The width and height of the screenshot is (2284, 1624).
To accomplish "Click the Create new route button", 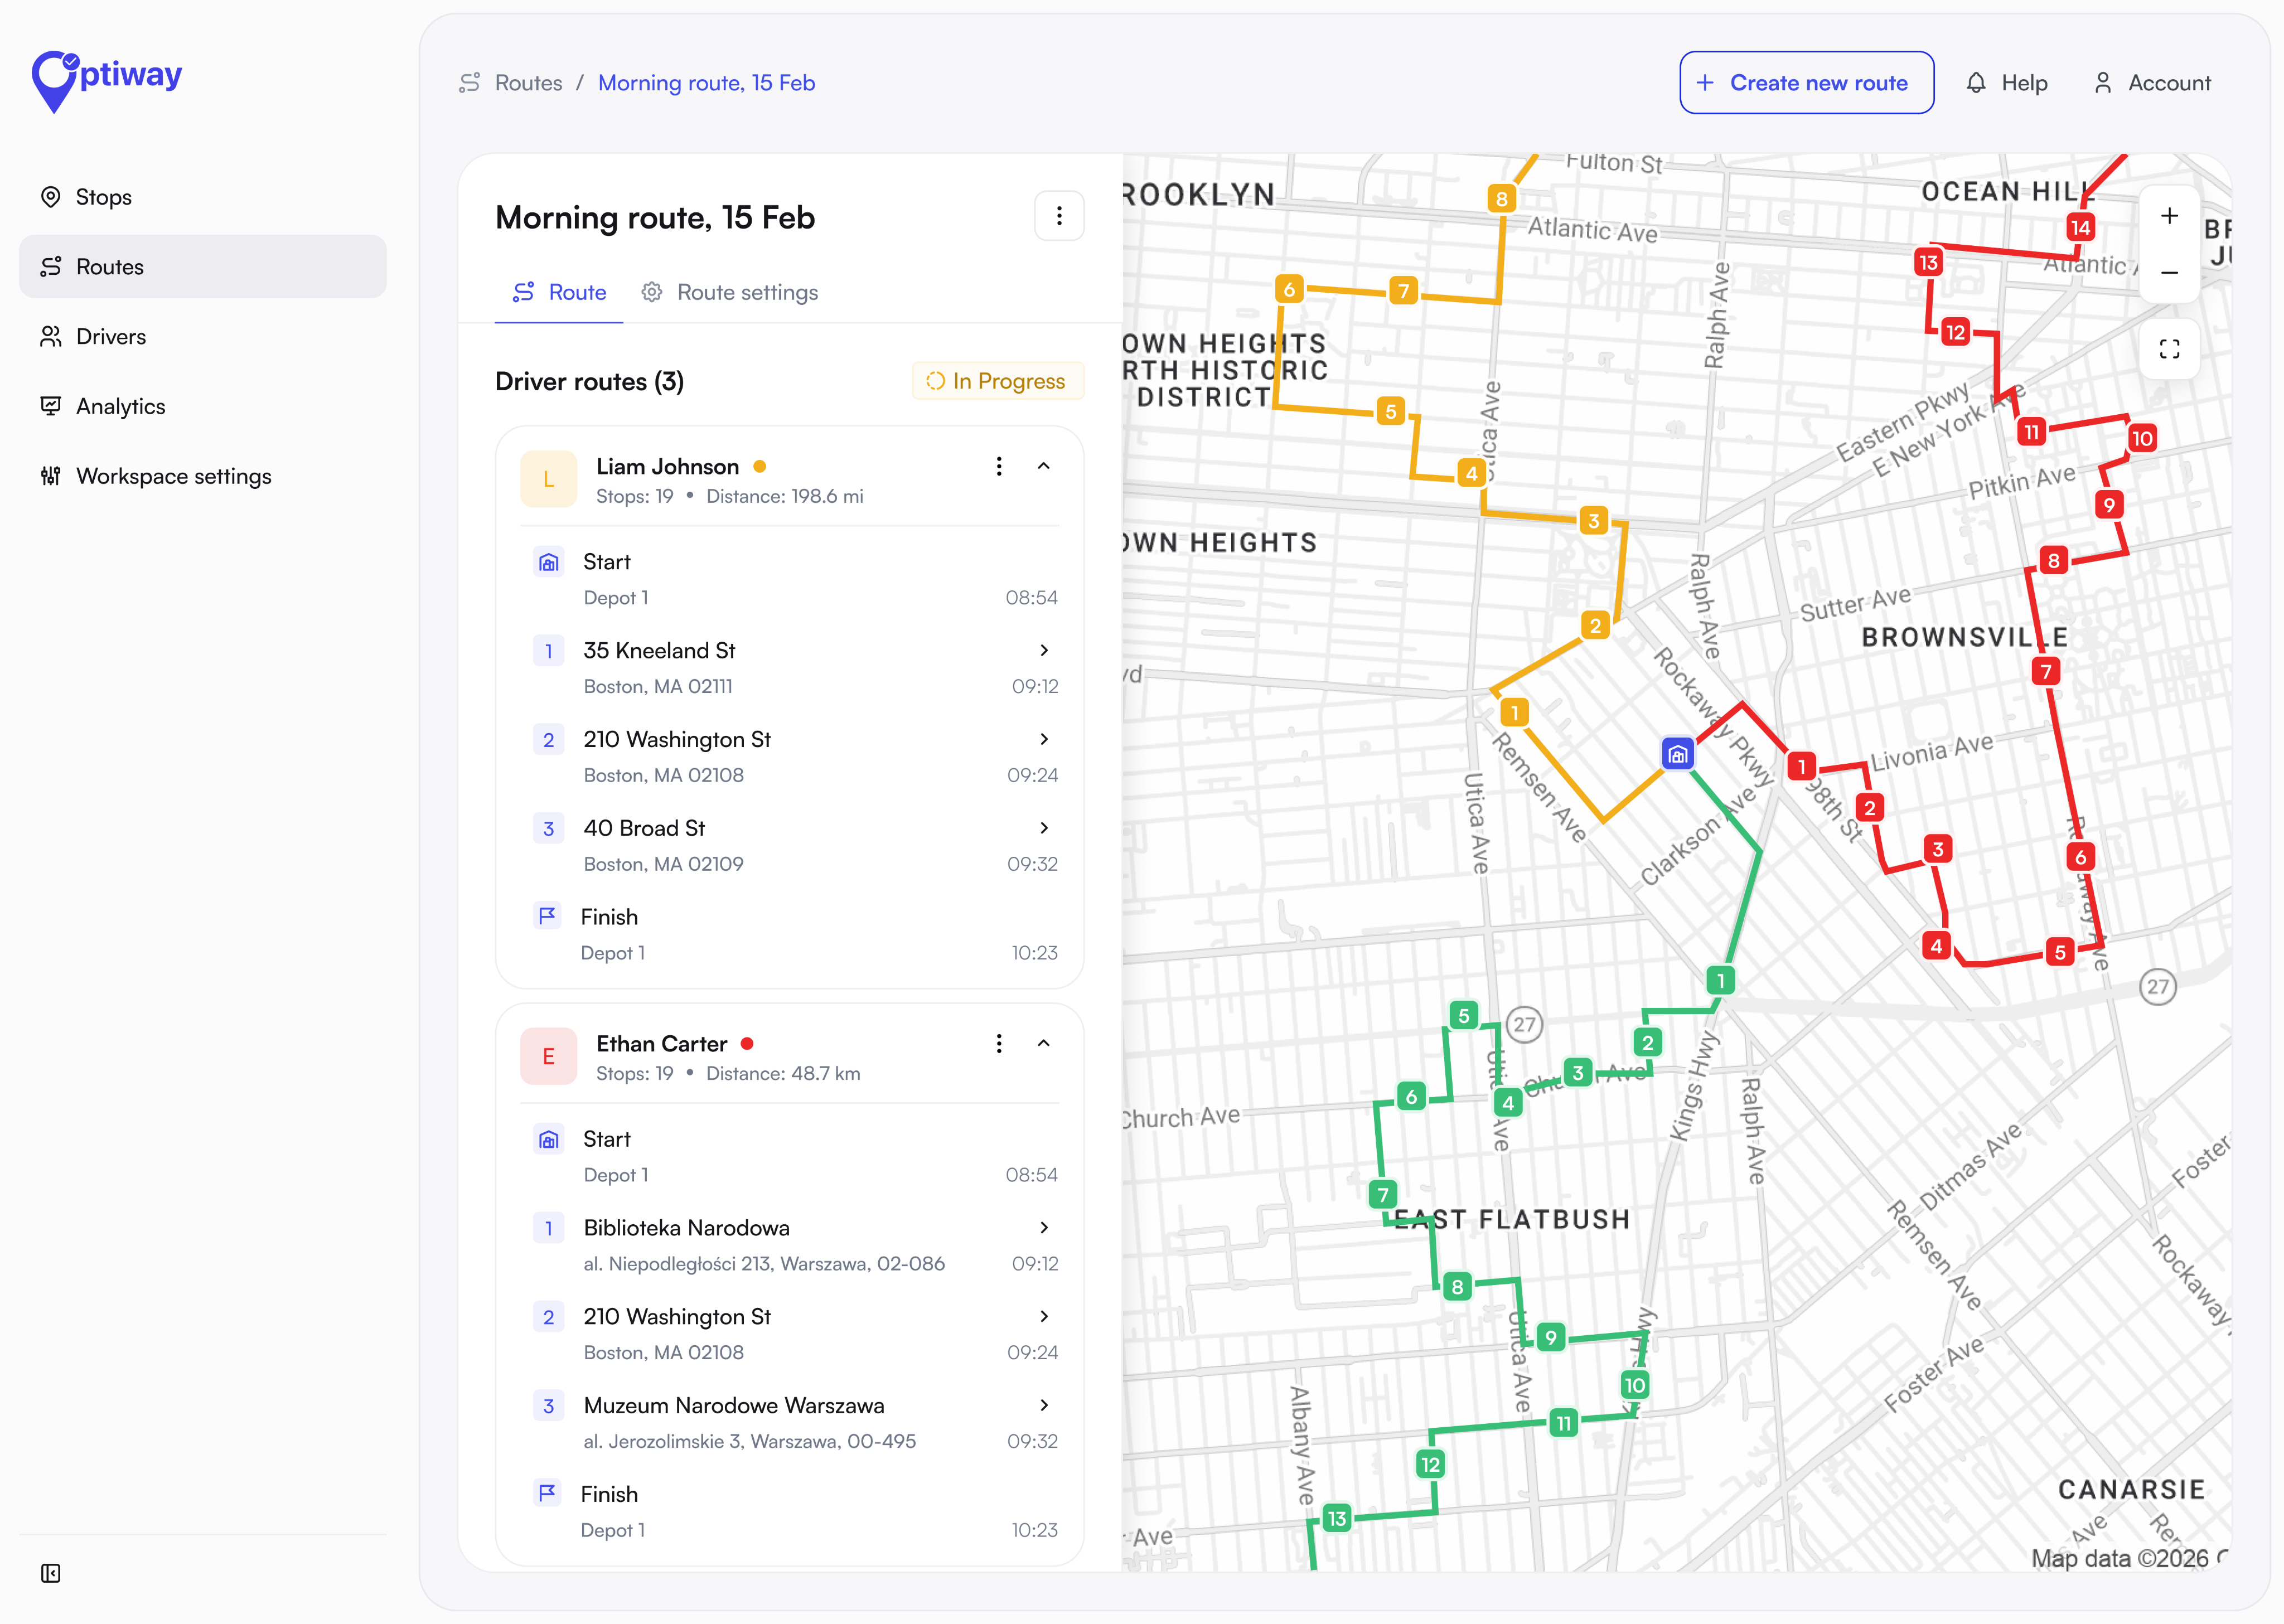I will point(1806,83).
